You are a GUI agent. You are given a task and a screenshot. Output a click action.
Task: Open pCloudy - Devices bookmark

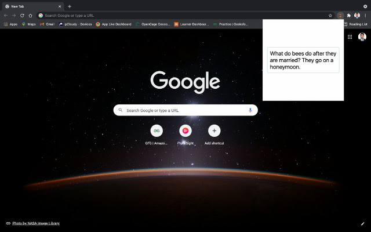tap(75, 24)
